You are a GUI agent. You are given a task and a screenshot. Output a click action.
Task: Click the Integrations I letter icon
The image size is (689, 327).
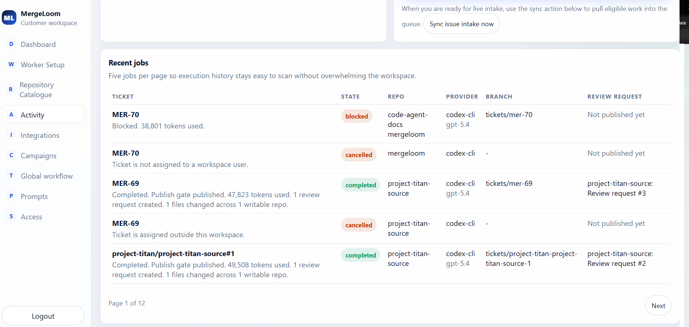click(x=11, y=135)
